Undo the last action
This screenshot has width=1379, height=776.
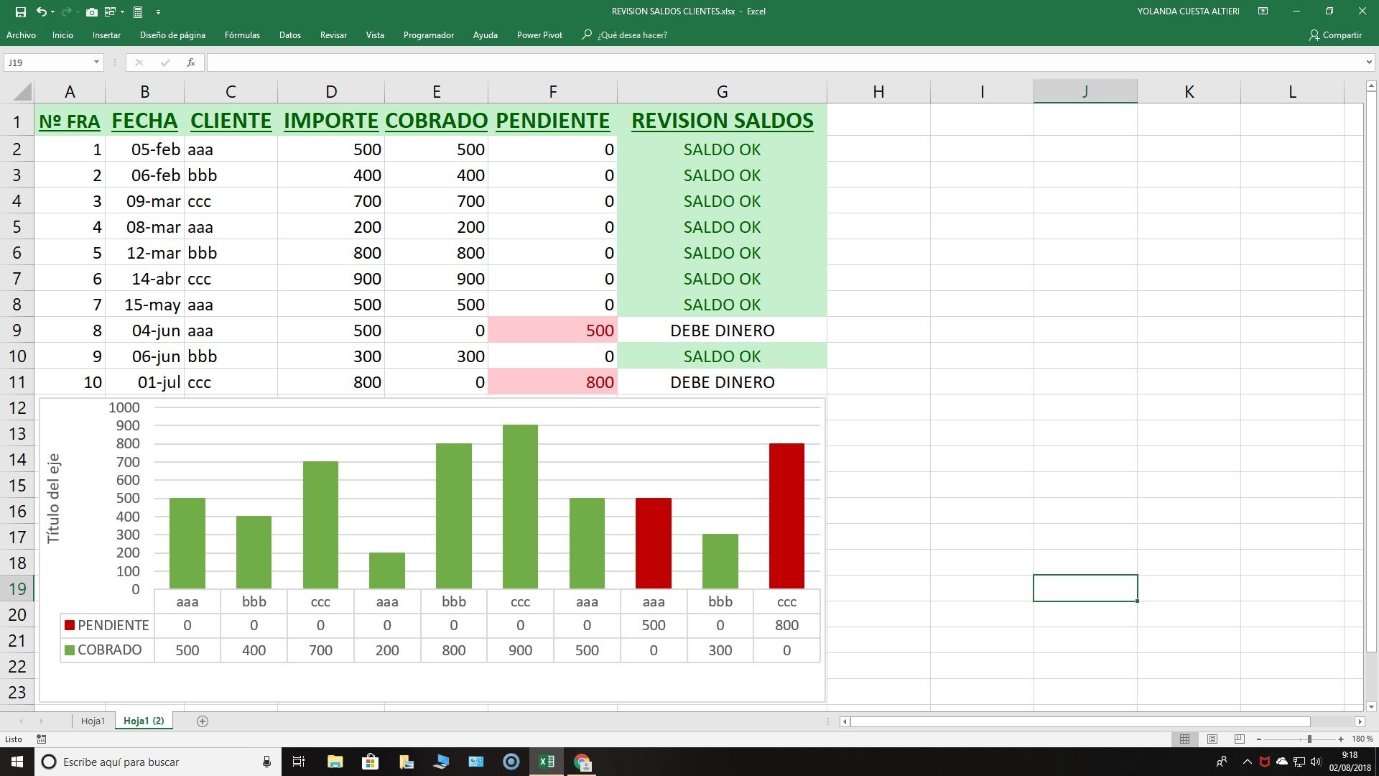pyautogui.click(x=42, y=11)
